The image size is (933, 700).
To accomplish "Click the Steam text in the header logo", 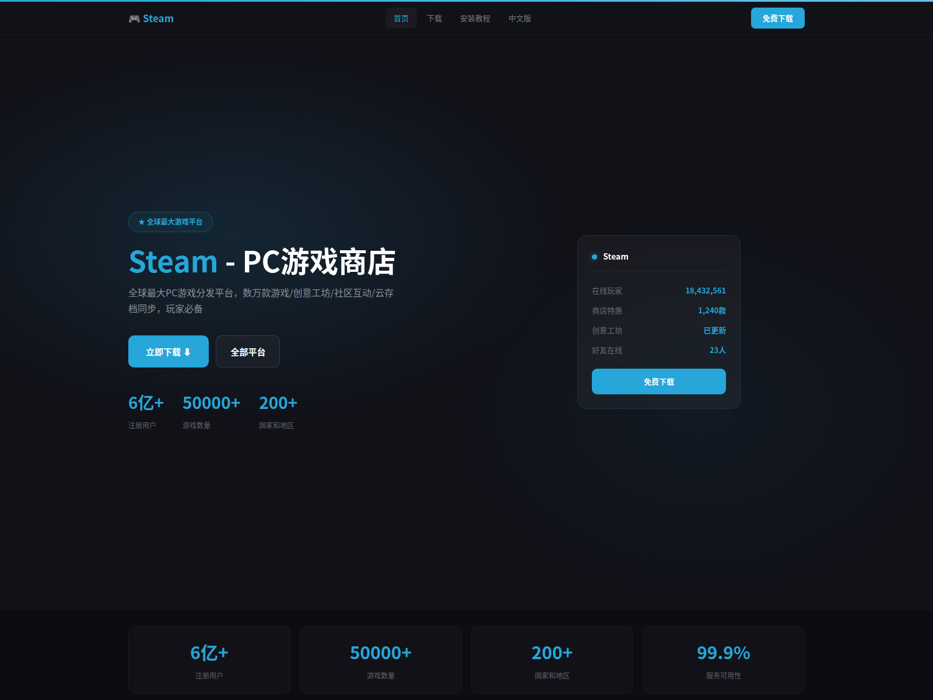I will point(158,19).
